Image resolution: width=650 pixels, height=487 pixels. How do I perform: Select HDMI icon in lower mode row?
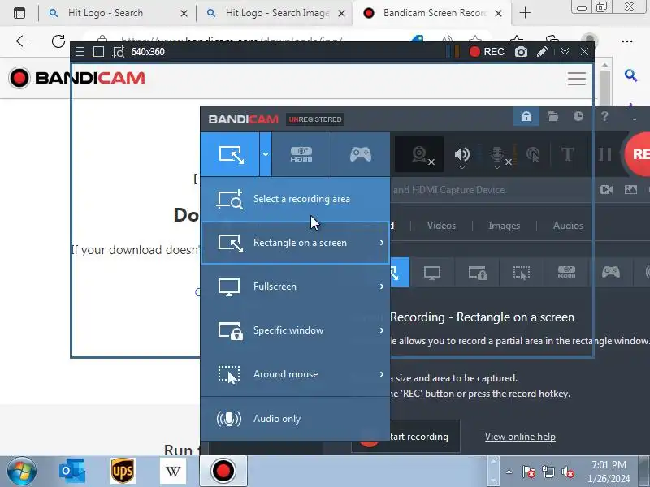(x=566, y=273)
